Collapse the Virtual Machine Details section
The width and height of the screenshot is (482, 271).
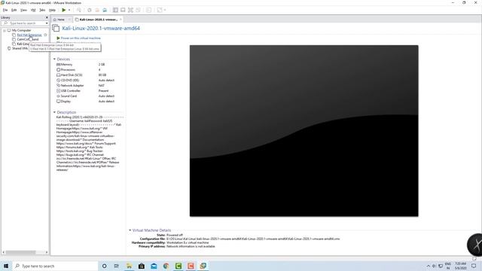pyautogui.click(x=130, y=230)
